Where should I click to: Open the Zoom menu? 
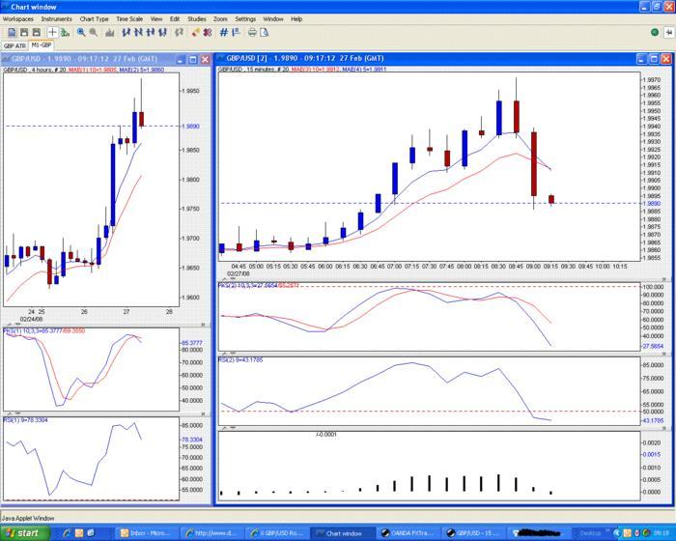220,19
